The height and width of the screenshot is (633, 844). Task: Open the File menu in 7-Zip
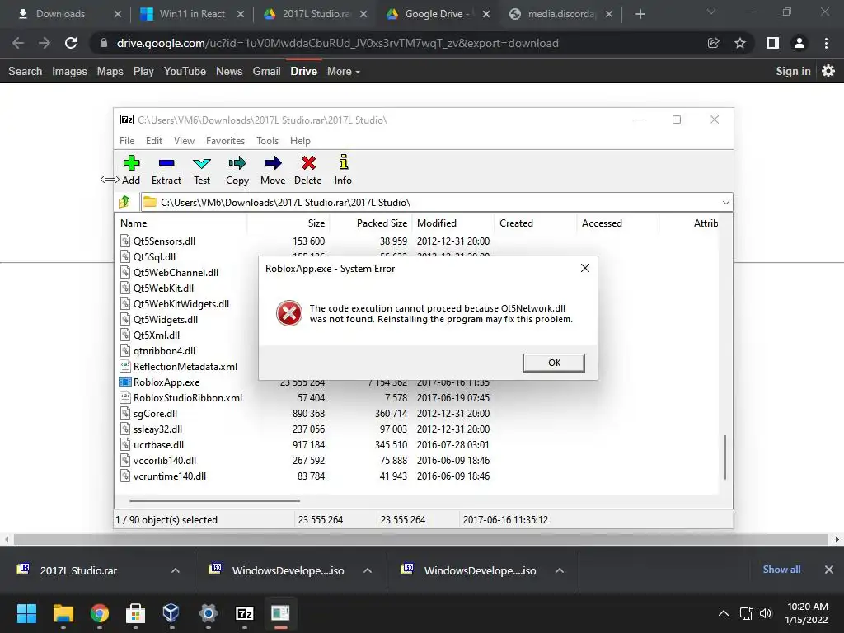(x=127, y=140)
